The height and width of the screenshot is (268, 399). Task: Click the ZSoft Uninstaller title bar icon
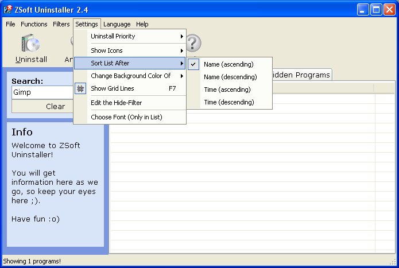7,10
